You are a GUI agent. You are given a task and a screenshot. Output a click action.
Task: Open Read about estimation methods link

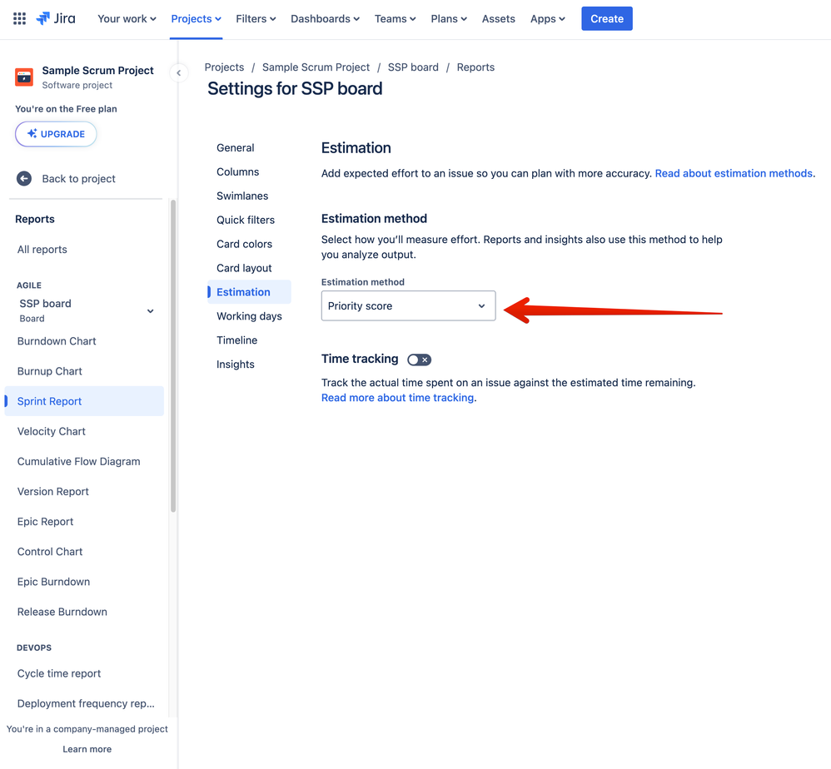734,173
